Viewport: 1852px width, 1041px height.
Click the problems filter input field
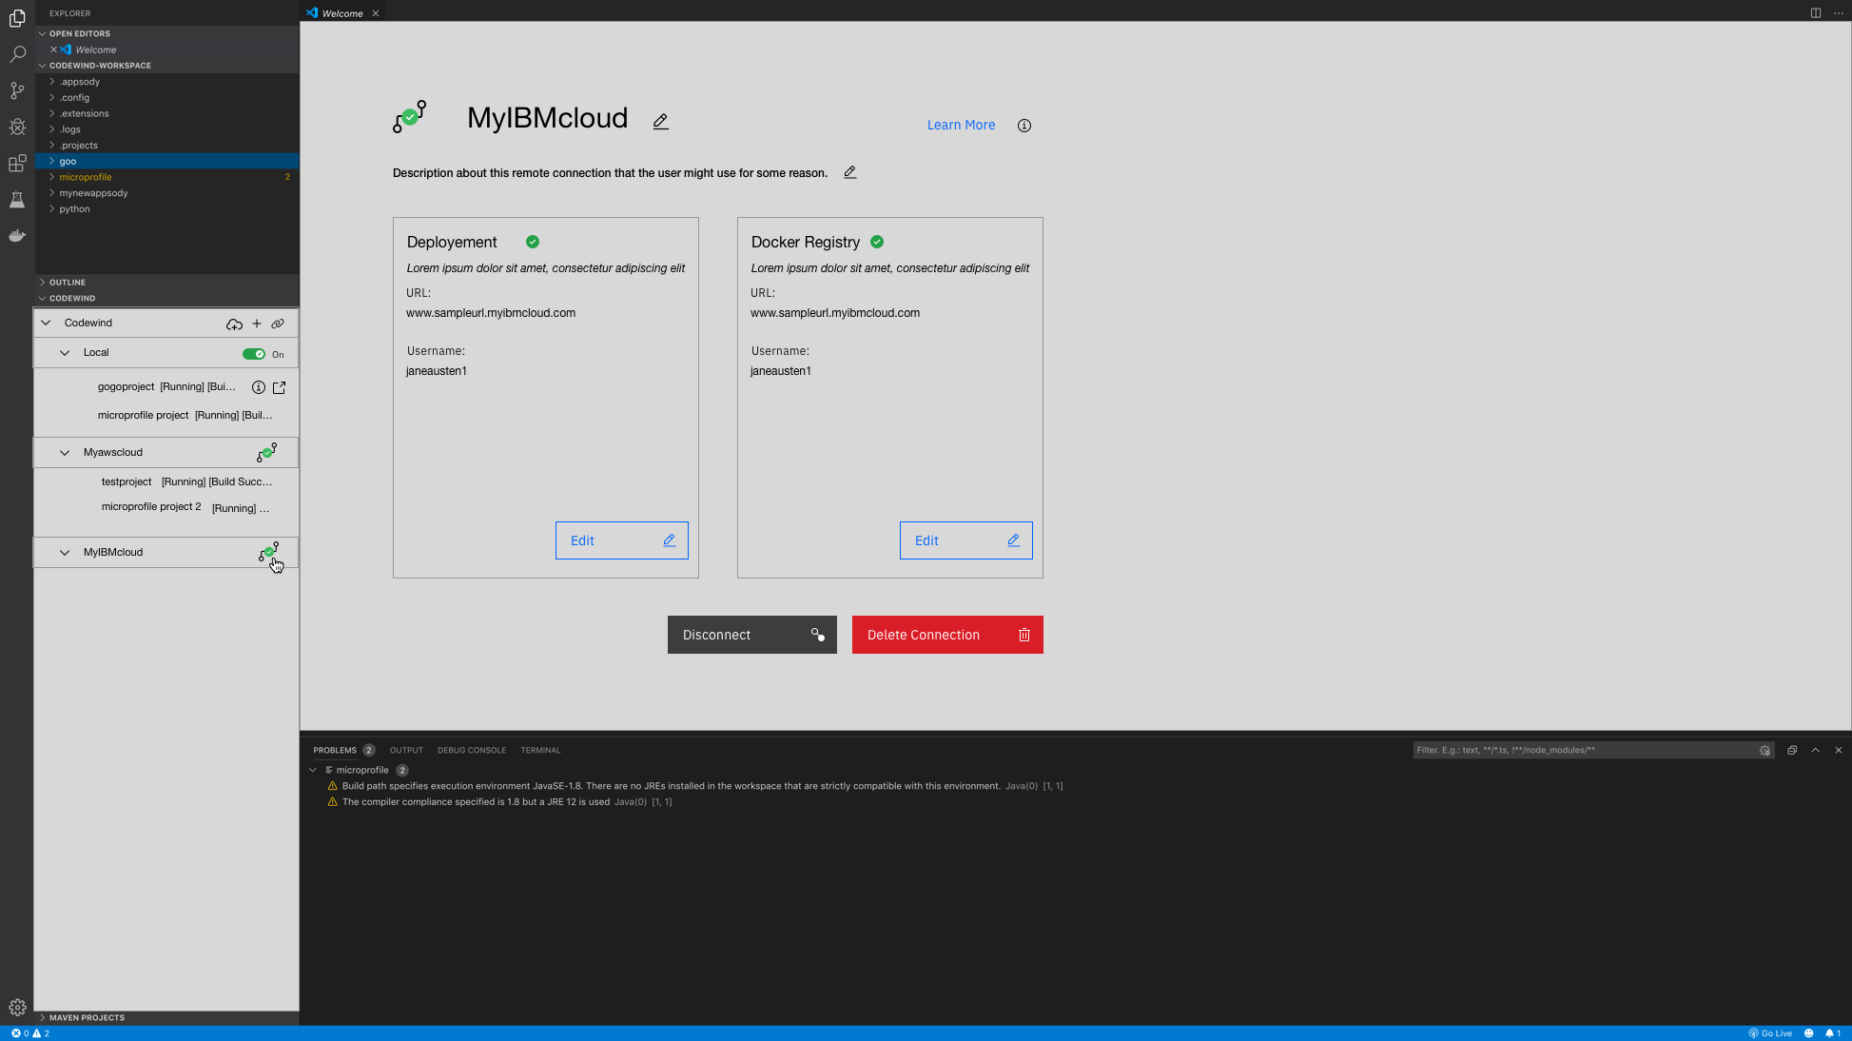[1584, 750]
